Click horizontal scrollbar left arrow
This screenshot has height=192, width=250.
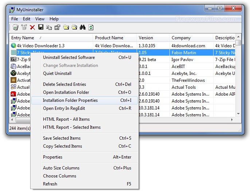(12, 120)
